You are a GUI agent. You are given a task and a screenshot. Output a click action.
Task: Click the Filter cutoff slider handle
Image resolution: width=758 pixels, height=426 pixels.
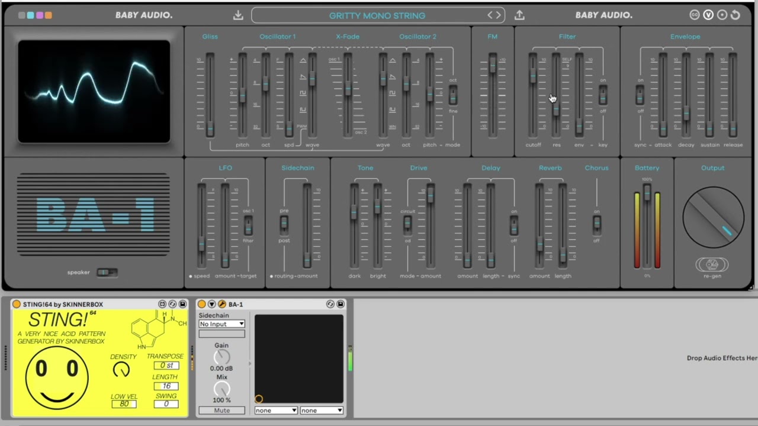click(533, 75)
